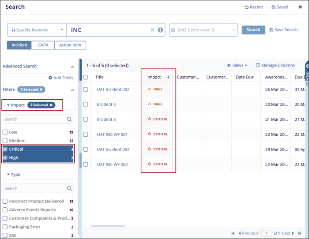Clear the INC search text with X icon

(152, 30)
